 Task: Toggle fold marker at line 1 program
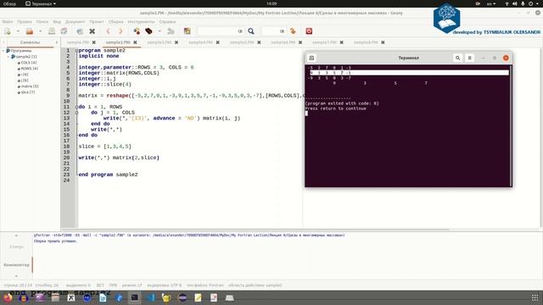click(76, 51)
